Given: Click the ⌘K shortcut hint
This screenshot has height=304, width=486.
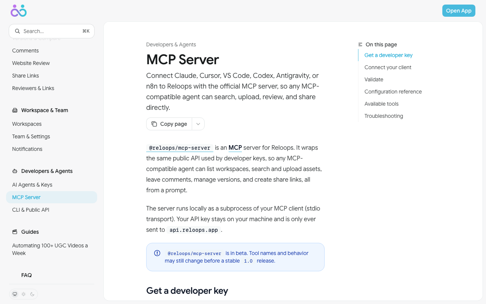Looking at the screenshot, I should pyautogui.click(x=86, y=31).
